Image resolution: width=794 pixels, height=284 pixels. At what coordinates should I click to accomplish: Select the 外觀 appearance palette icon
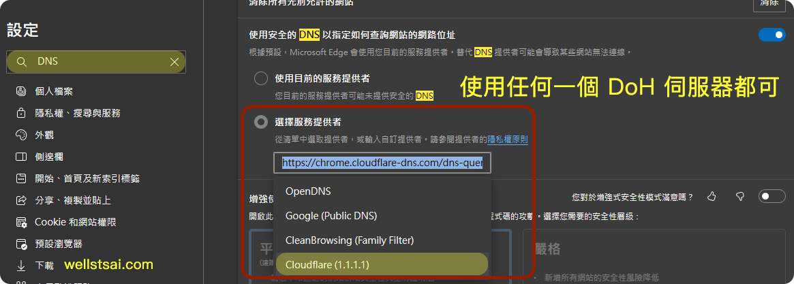(x=21, y=135)
